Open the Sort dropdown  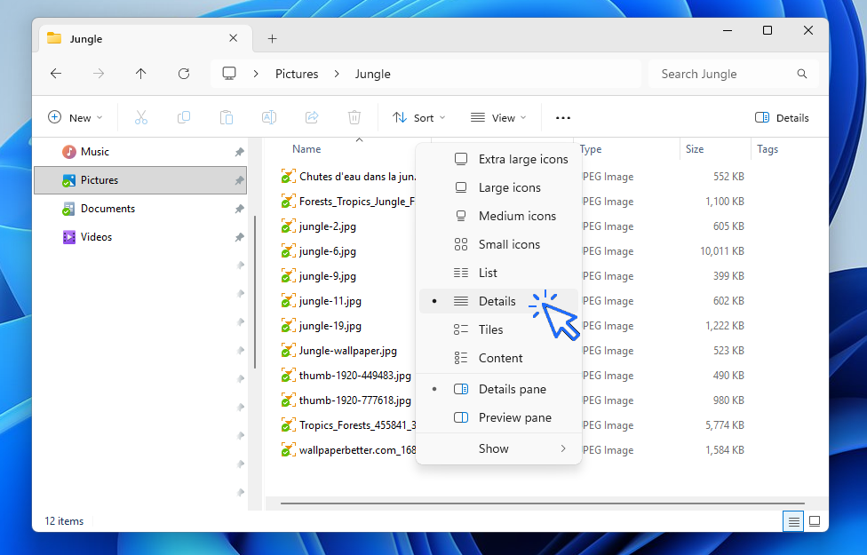pyautogui.click(x=419, y=117)
